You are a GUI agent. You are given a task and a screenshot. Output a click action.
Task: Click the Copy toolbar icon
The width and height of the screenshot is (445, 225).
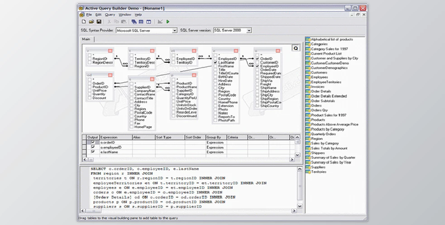point(116,21)
